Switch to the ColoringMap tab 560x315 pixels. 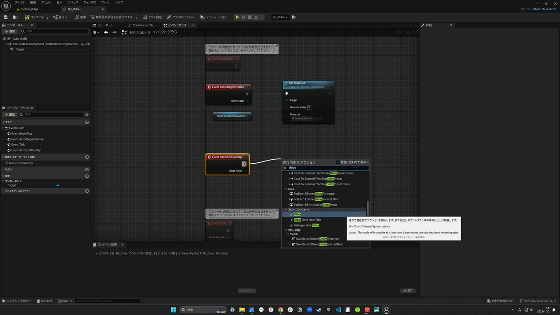click(29, 9)
